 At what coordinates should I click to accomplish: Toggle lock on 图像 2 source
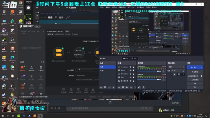134,70
